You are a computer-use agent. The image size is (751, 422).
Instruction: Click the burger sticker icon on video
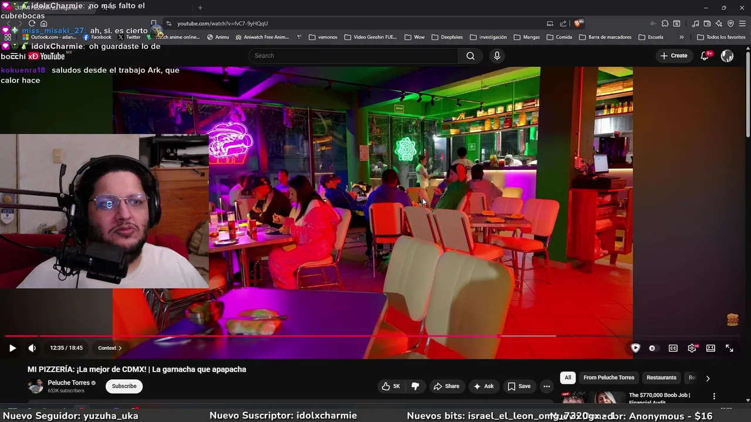click(x=732, y=319)
